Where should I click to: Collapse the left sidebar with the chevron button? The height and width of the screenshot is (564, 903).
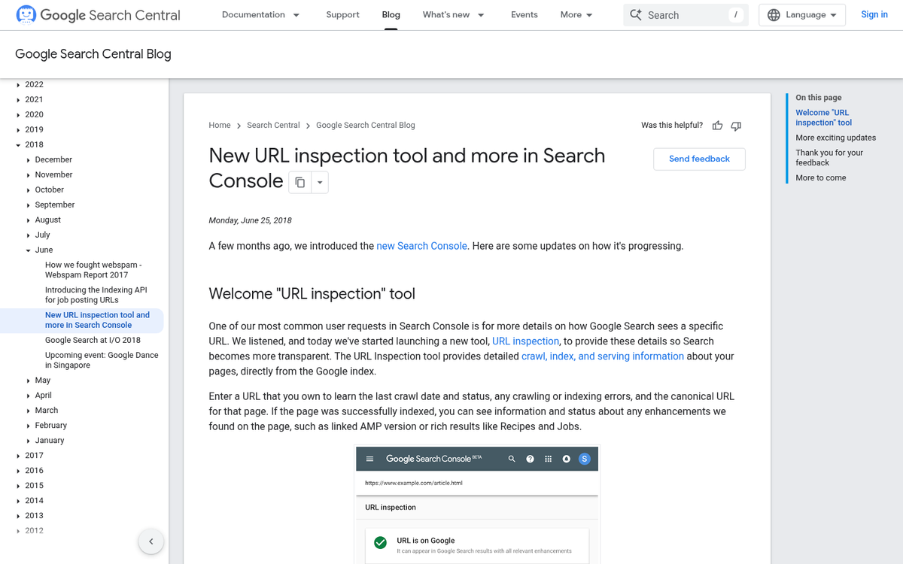pyautogui.click(x=150, y=541)
